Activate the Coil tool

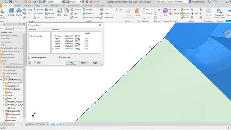tap(27, 17)
